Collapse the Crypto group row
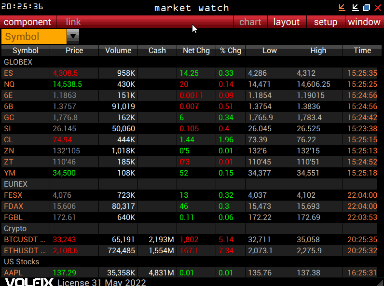 (15, 228)
